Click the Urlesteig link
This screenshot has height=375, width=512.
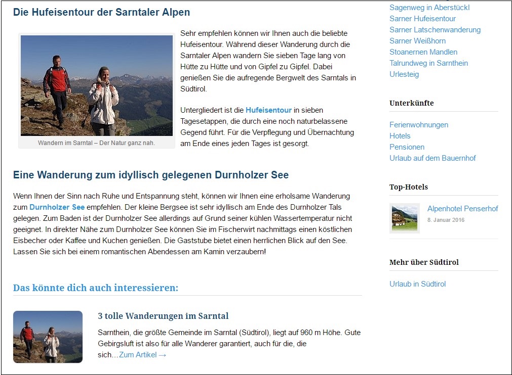click(404, 74)
